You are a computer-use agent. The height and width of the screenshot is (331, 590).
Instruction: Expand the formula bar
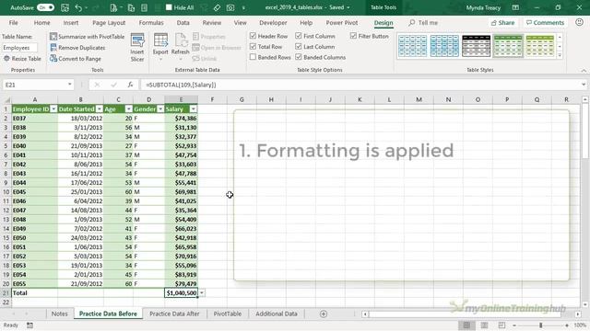click(584, 85)
